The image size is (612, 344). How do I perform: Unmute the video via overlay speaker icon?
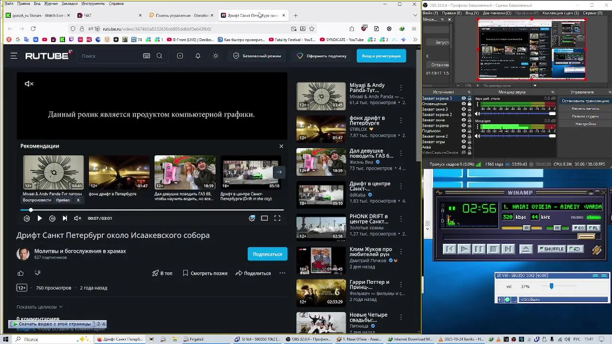(29, 84)
